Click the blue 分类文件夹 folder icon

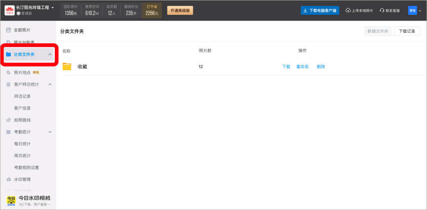pyautogui.click(x=8, y=54)
